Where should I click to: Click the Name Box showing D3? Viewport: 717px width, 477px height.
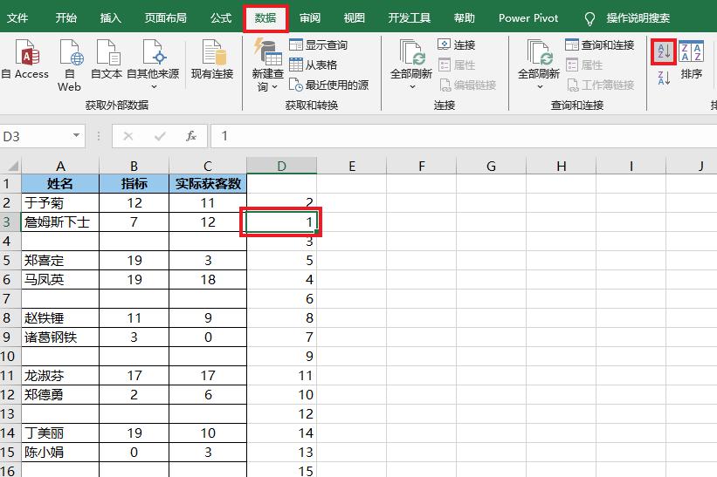click(x=42, y=136)
